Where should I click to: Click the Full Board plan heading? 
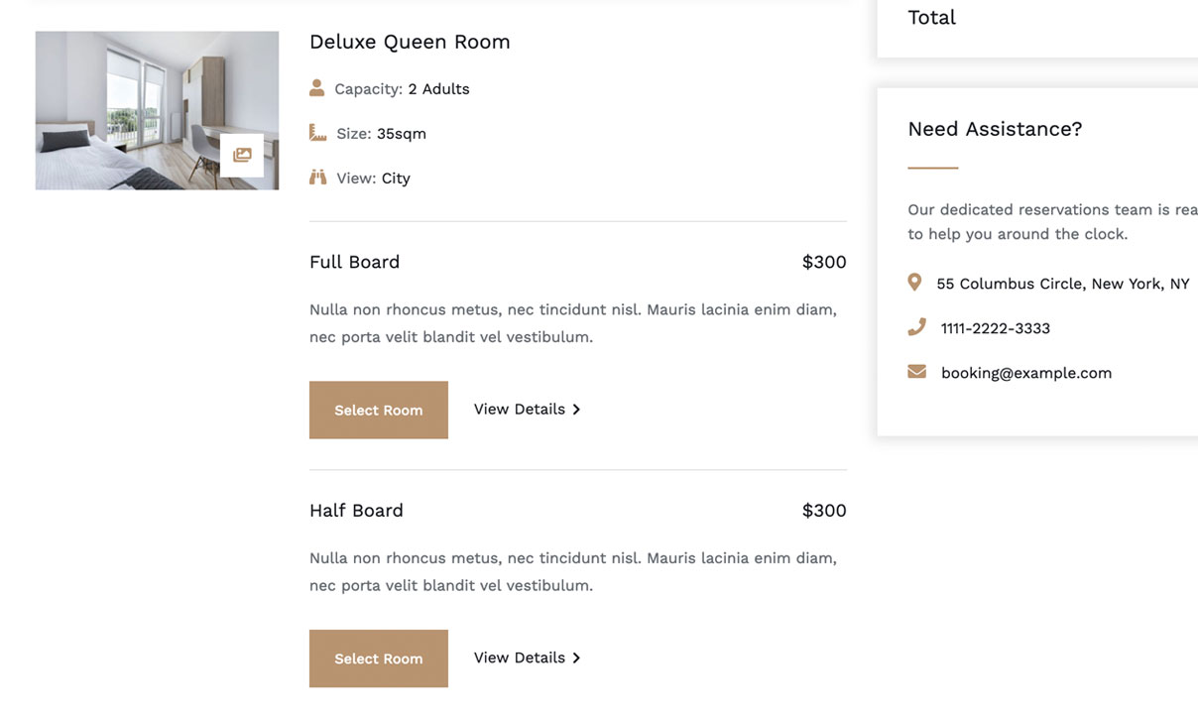point(355,262)
